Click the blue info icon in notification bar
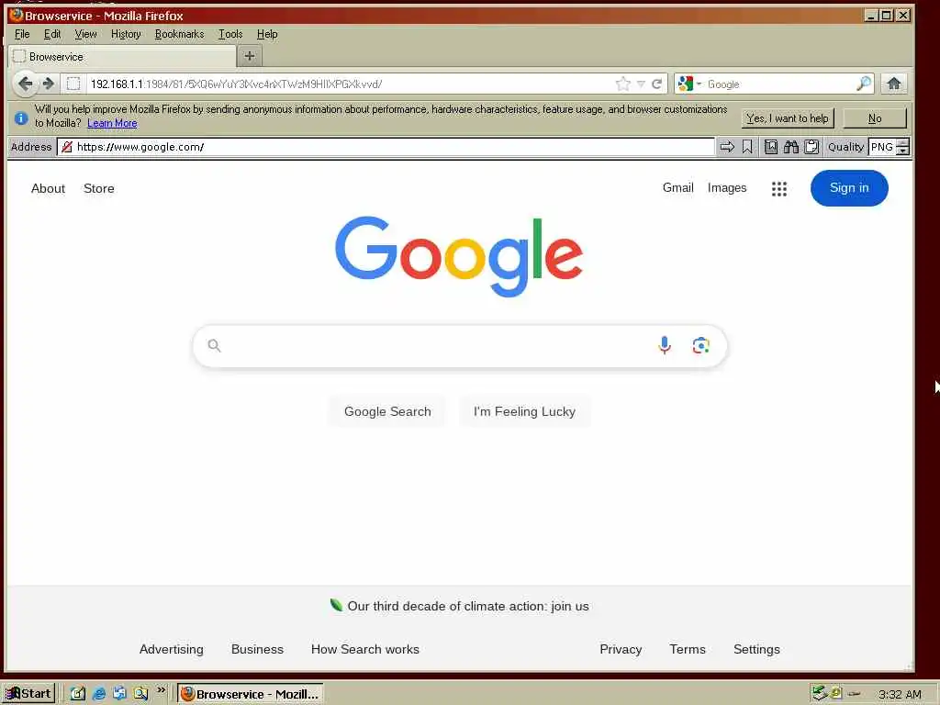Screen dimensions: 940x705 [x=21, y=118]
